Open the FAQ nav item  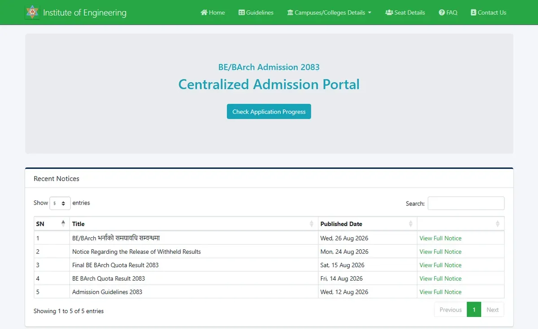(448, 13)
